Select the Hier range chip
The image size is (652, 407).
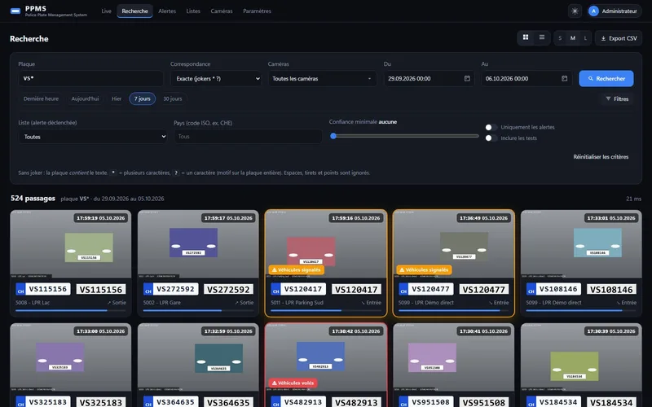(x=117, y=98)
